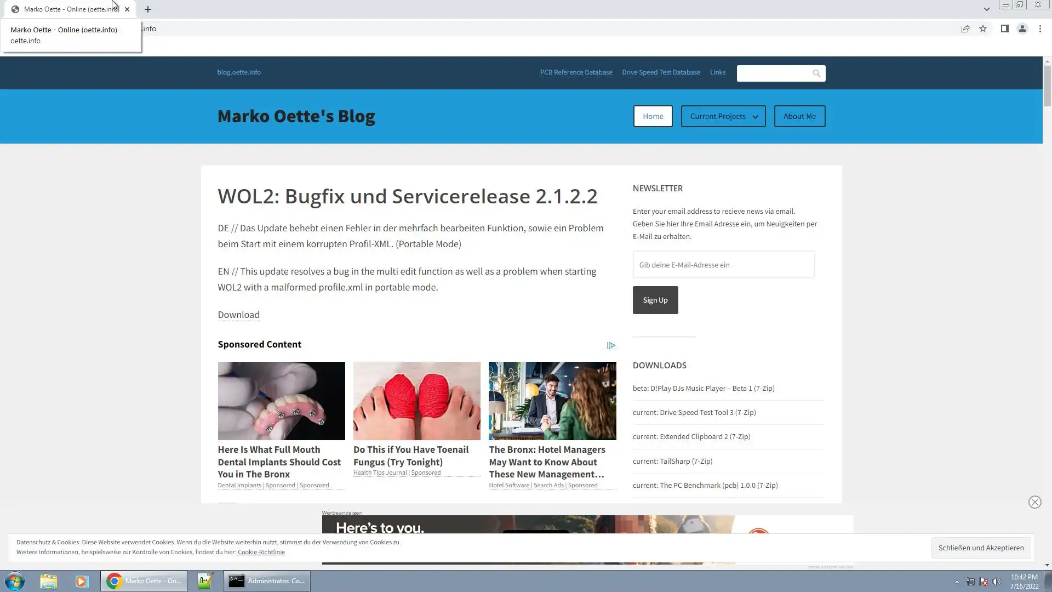Show hidden system tray icons arrow
The image size is (1052, 592).
957,582
